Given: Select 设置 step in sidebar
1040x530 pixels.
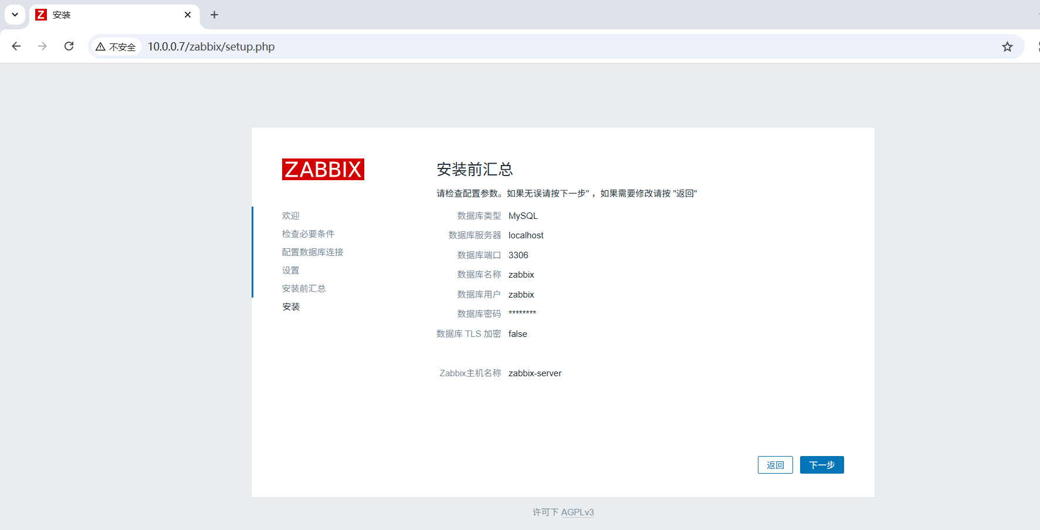Looking at the screenshot, I should [x=291, y=270].
